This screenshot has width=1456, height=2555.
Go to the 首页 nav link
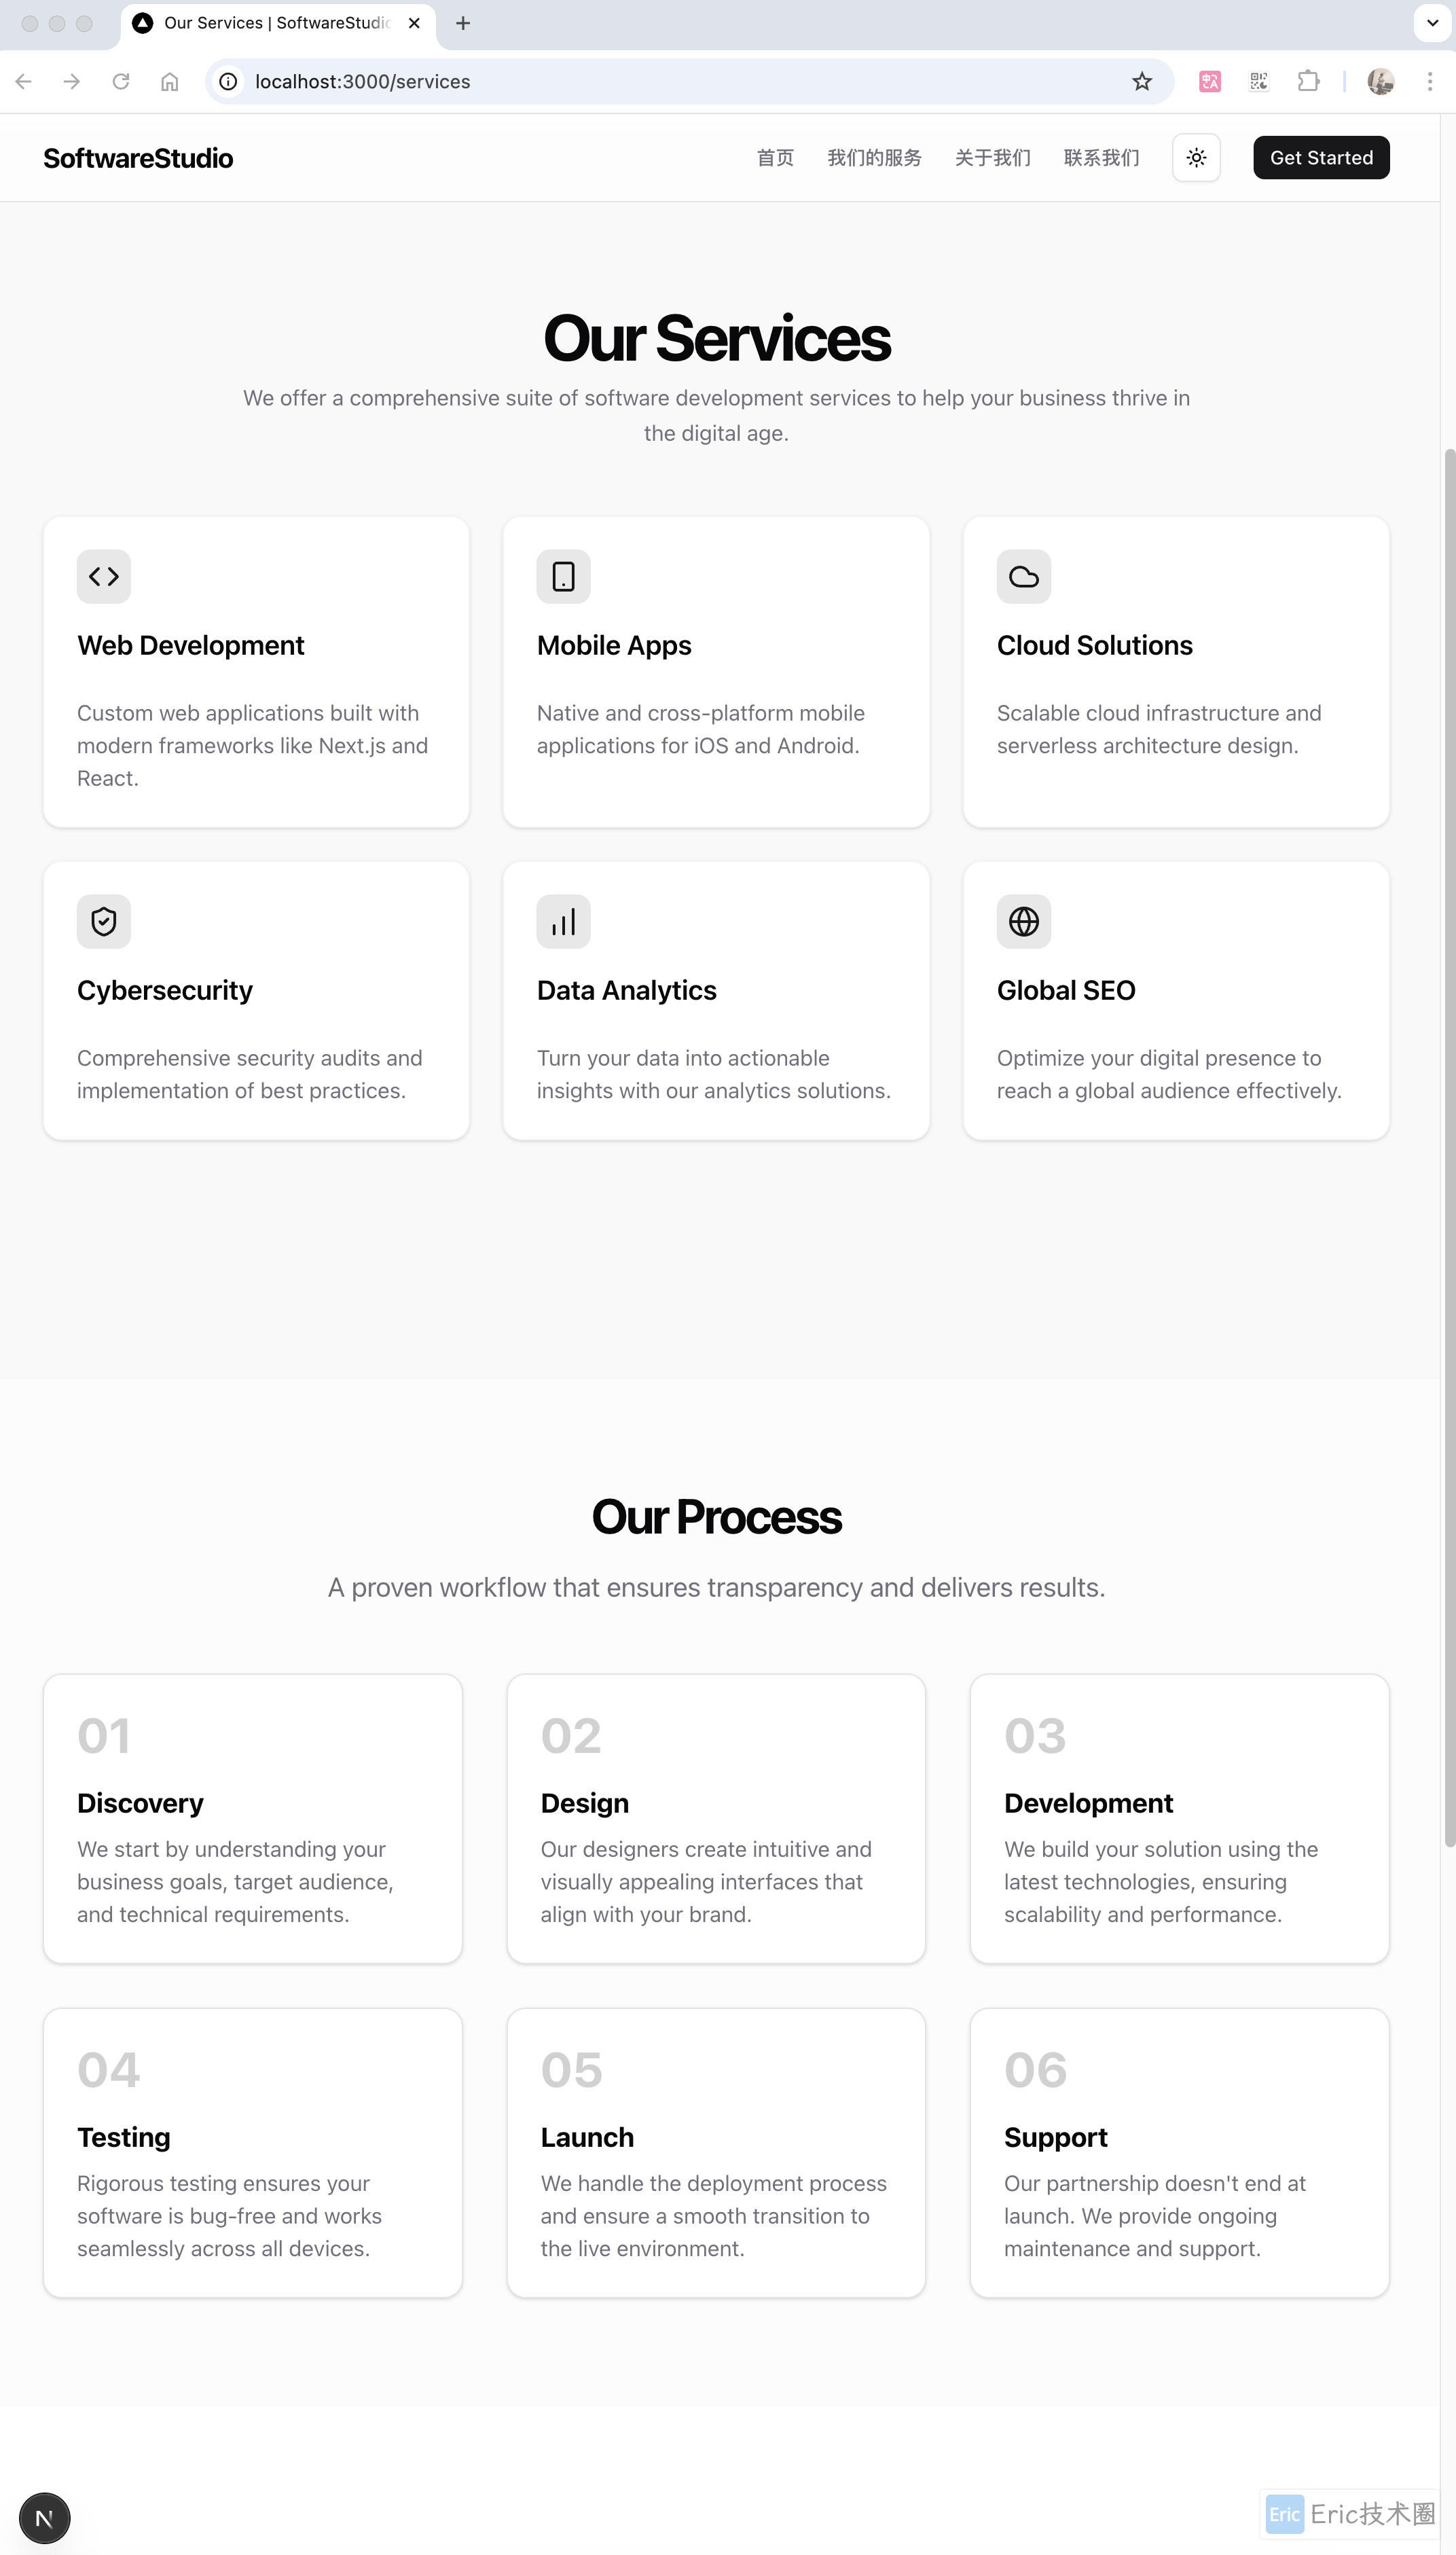tap(775, 158)
